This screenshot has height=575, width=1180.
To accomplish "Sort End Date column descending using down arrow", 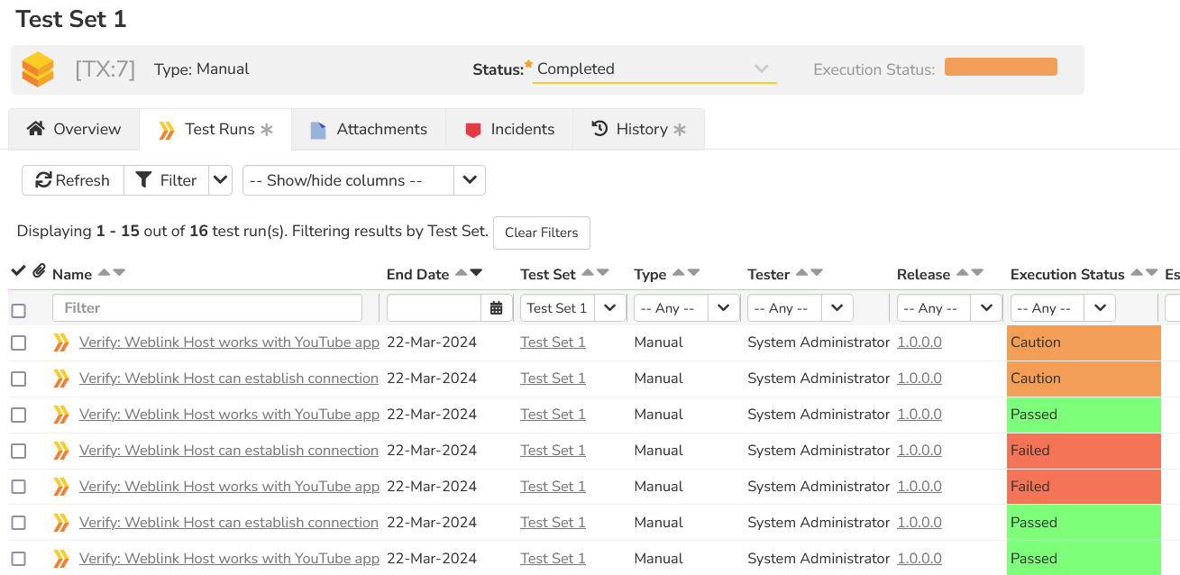I will tap(476, 273).
